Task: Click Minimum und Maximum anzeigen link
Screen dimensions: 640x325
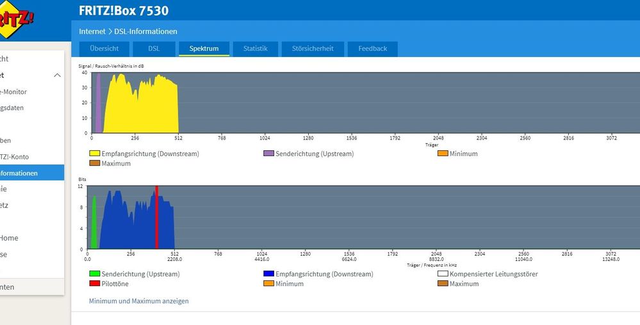Action: 139,301
